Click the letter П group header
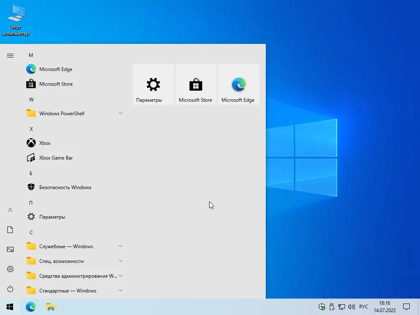 tap(31, 203)
